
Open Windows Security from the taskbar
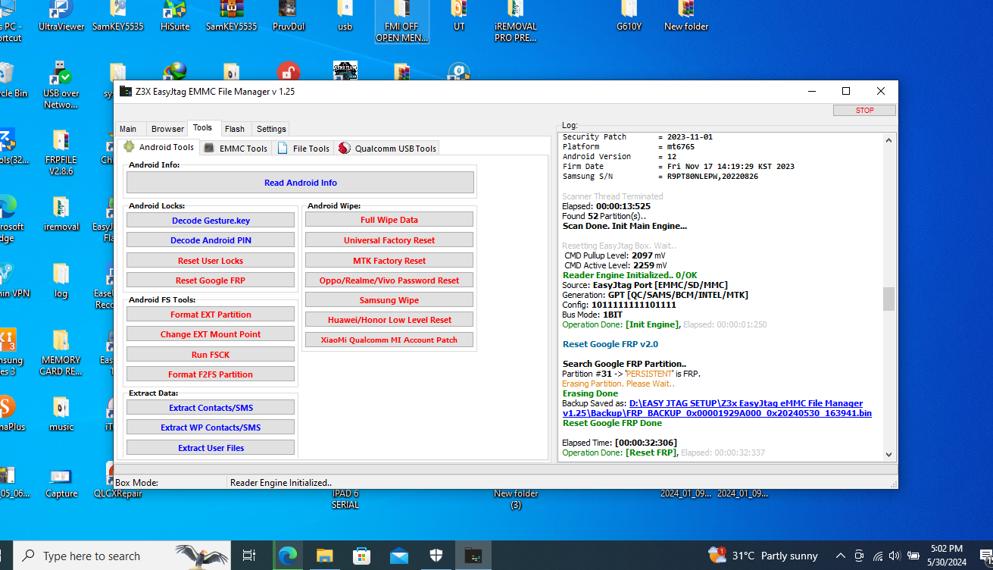tap(436, 556)
